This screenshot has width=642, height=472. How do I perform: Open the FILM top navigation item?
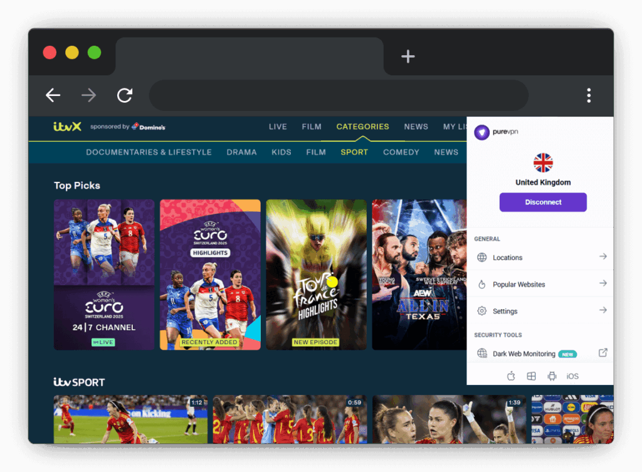(x=312, y=127)
